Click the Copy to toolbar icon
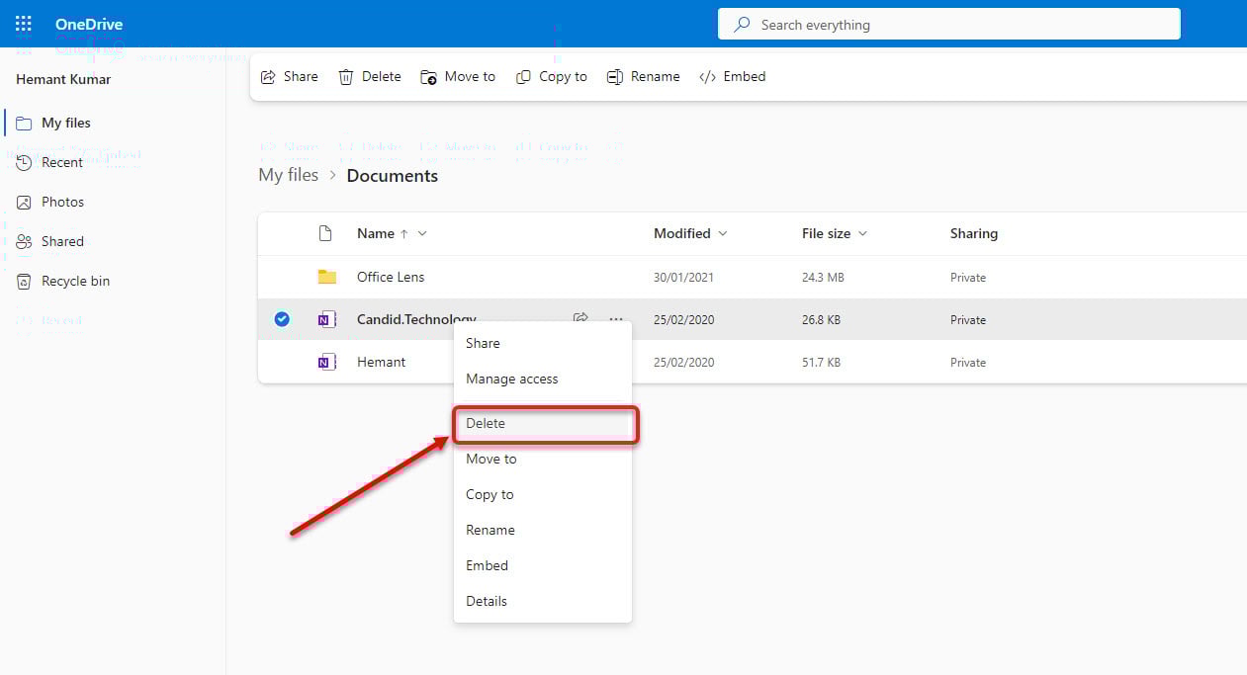Viewport: 1247px width, 675px height. (x=552, y=76)
